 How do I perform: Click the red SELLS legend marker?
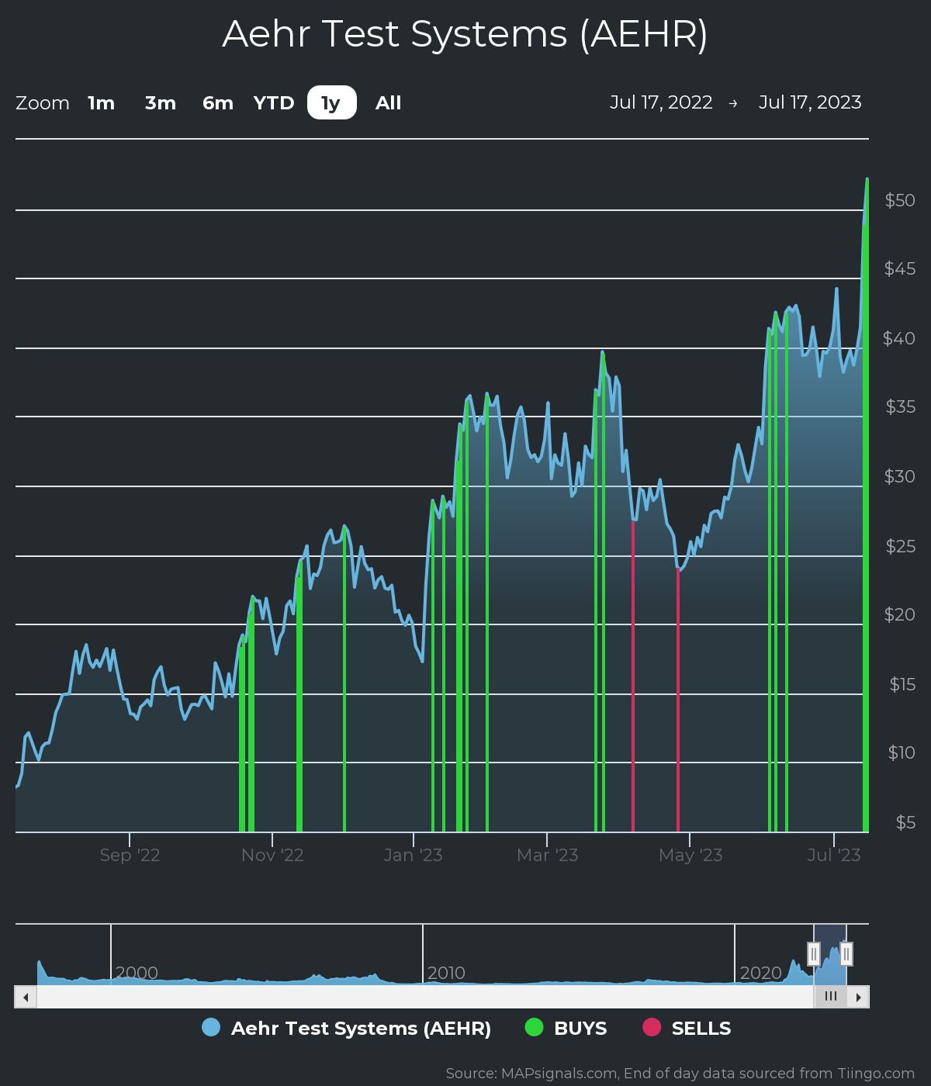point(652,1027)
